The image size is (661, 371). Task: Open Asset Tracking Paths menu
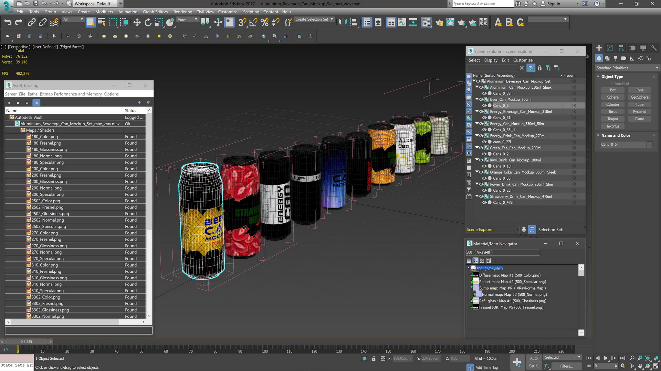click(32, 94)
